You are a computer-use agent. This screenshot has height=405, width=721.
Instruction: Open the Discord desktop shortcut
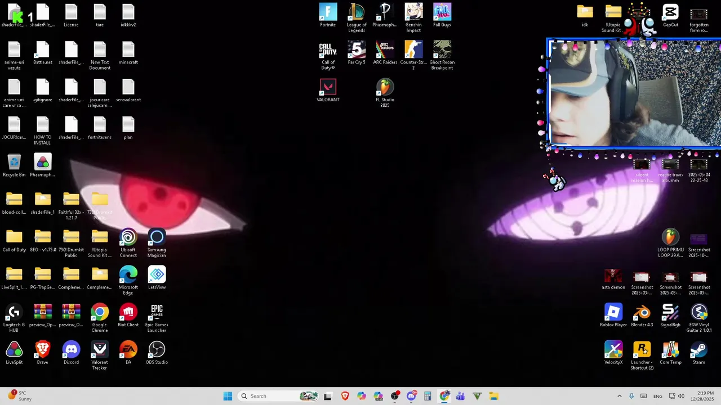pos(71,353)
